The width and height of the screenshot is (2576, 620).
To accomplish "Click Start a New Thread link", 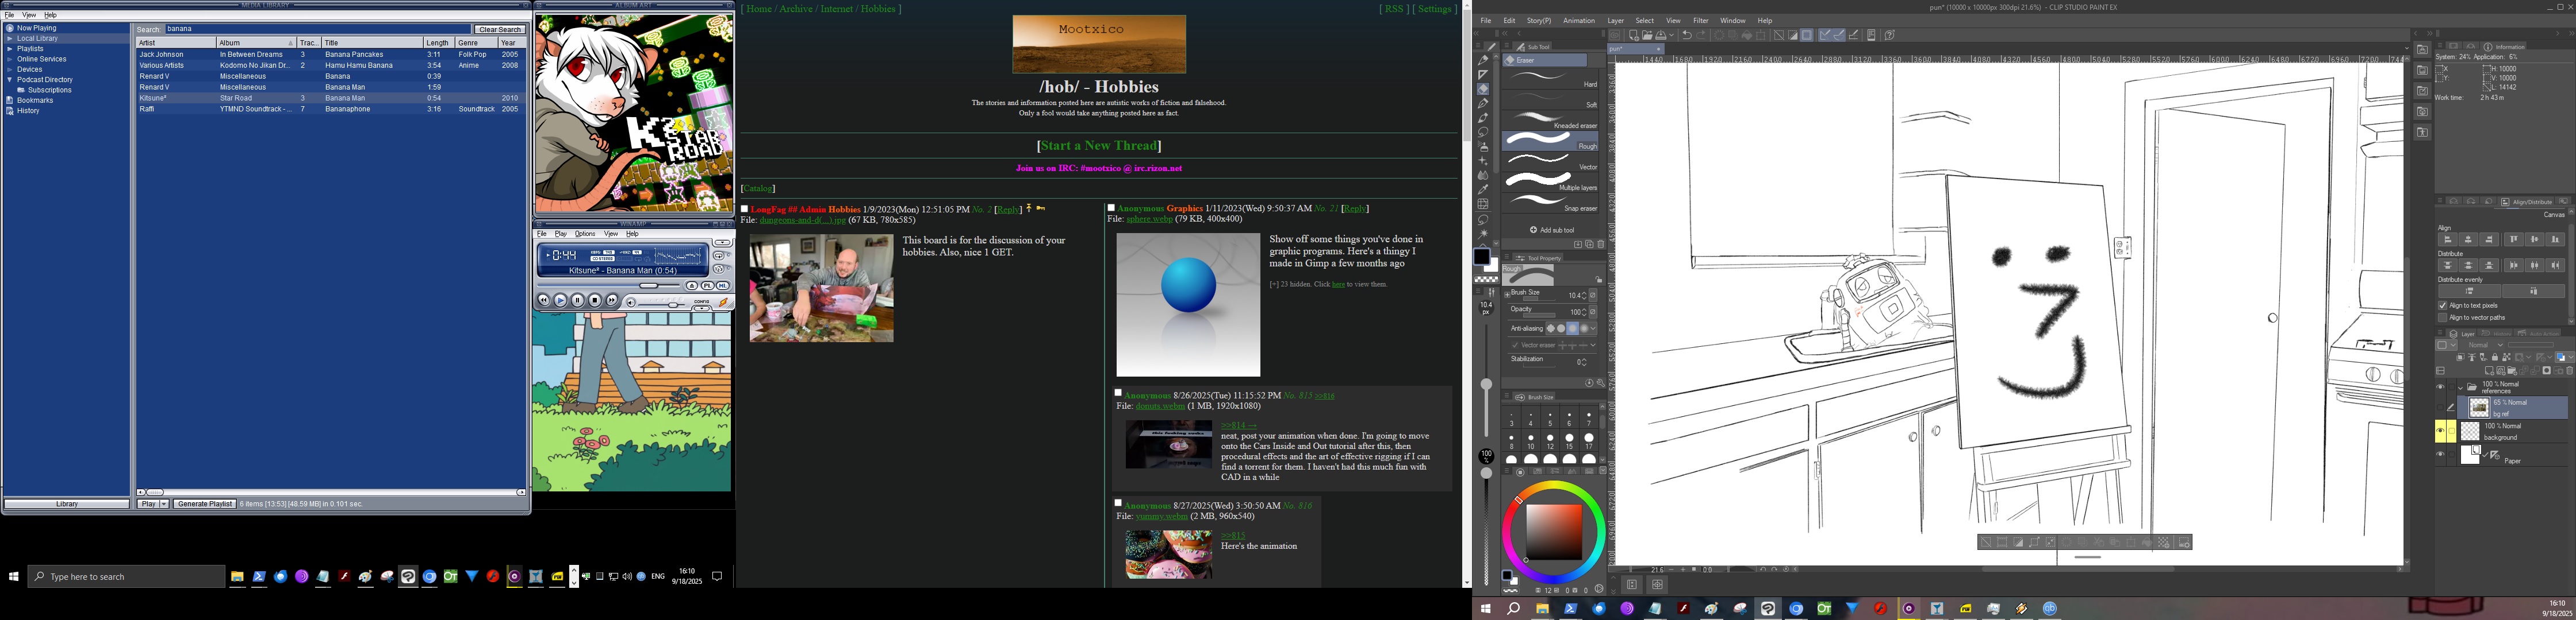I will (x=1098, y=146).
